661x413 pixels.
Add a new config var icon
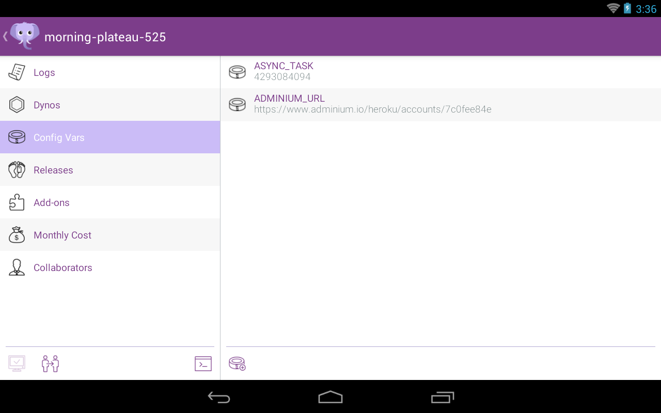tap(237, 363)
